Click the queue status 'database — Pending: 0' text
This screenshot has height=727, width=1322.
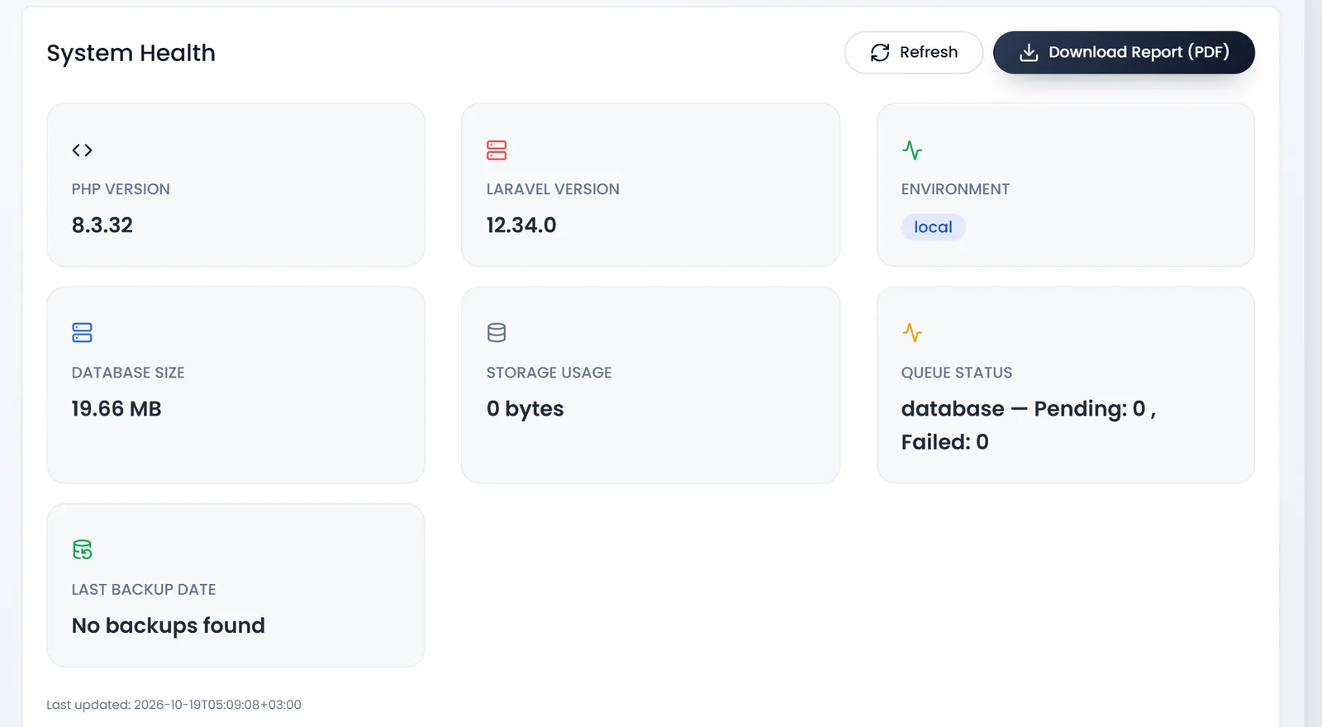(1024, 409)
